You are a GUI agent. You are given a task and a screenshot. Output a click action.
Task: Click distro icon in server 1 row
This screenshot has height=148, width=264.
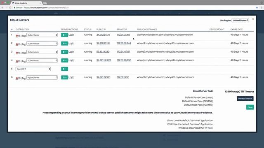tap(17, 36)
